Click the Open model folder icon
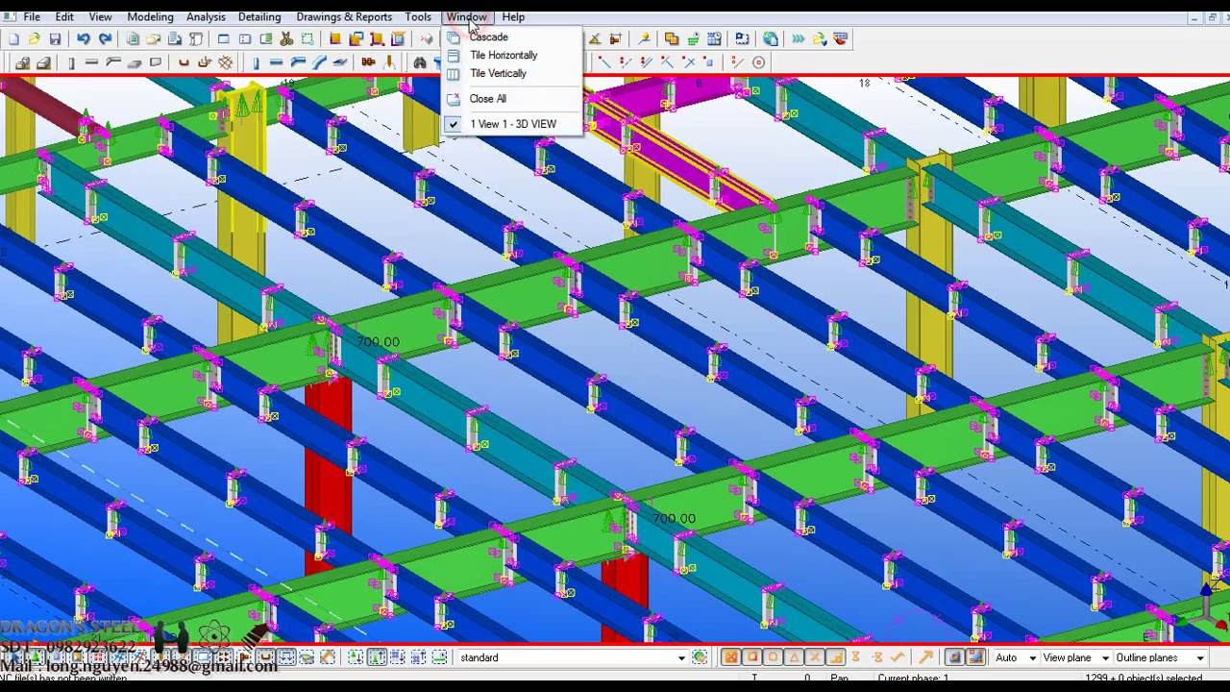1230x692 pixels. click(35, 38)
